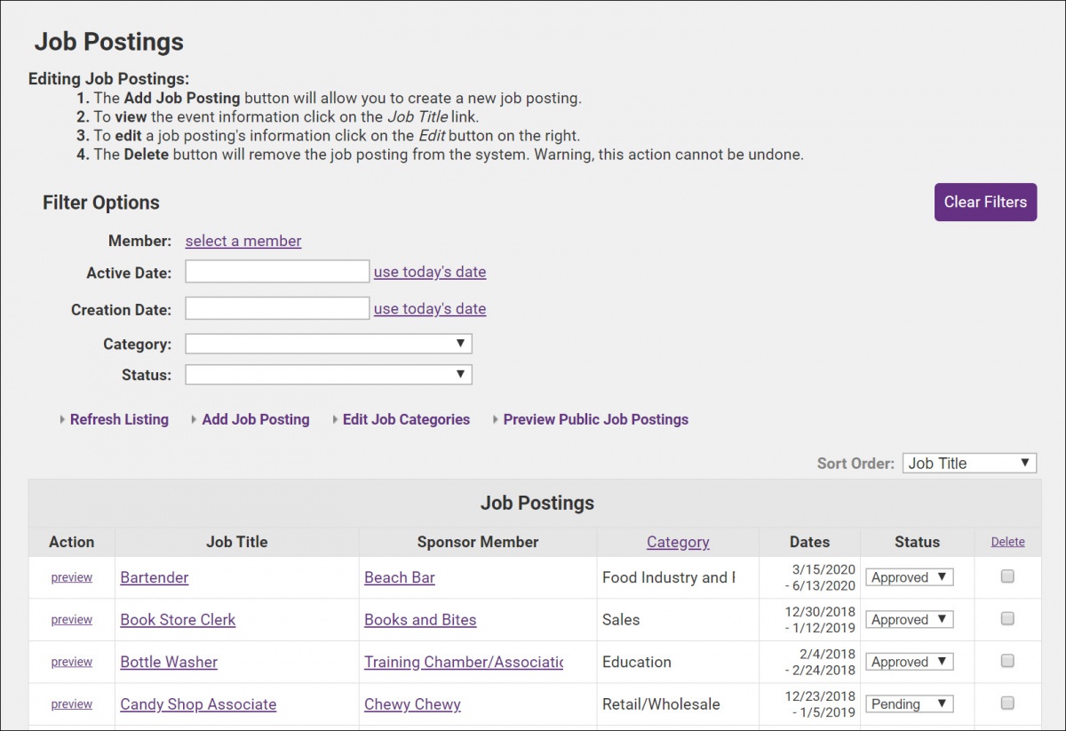The height and width of the screenshot is (731, 1066).
Task: Click the Active Date input field
Action: [277, 272]
